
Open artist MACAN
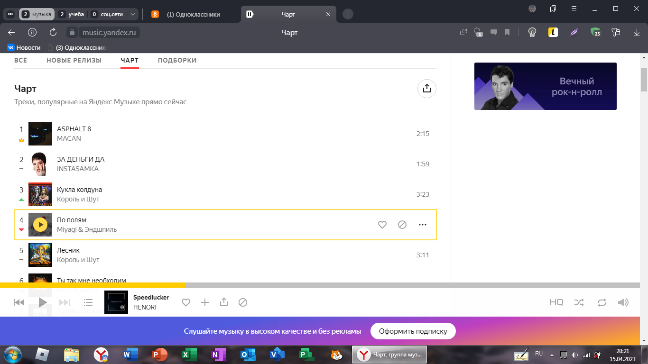pos(69,138)
